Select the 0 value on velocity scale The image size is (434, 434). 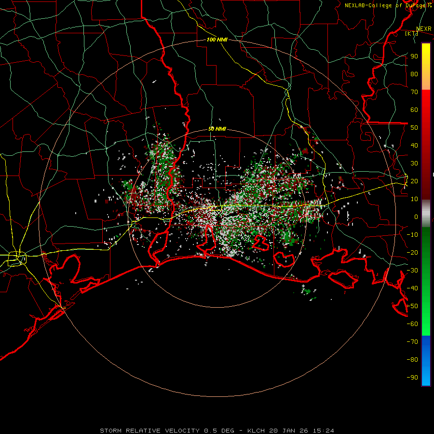pyautogui.click(x=416, y=217)
